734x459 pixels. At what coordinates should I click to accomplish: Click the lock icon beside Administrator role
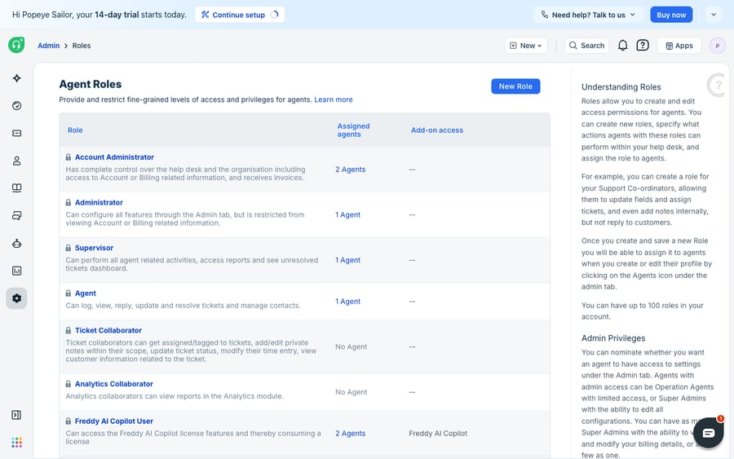69,203
